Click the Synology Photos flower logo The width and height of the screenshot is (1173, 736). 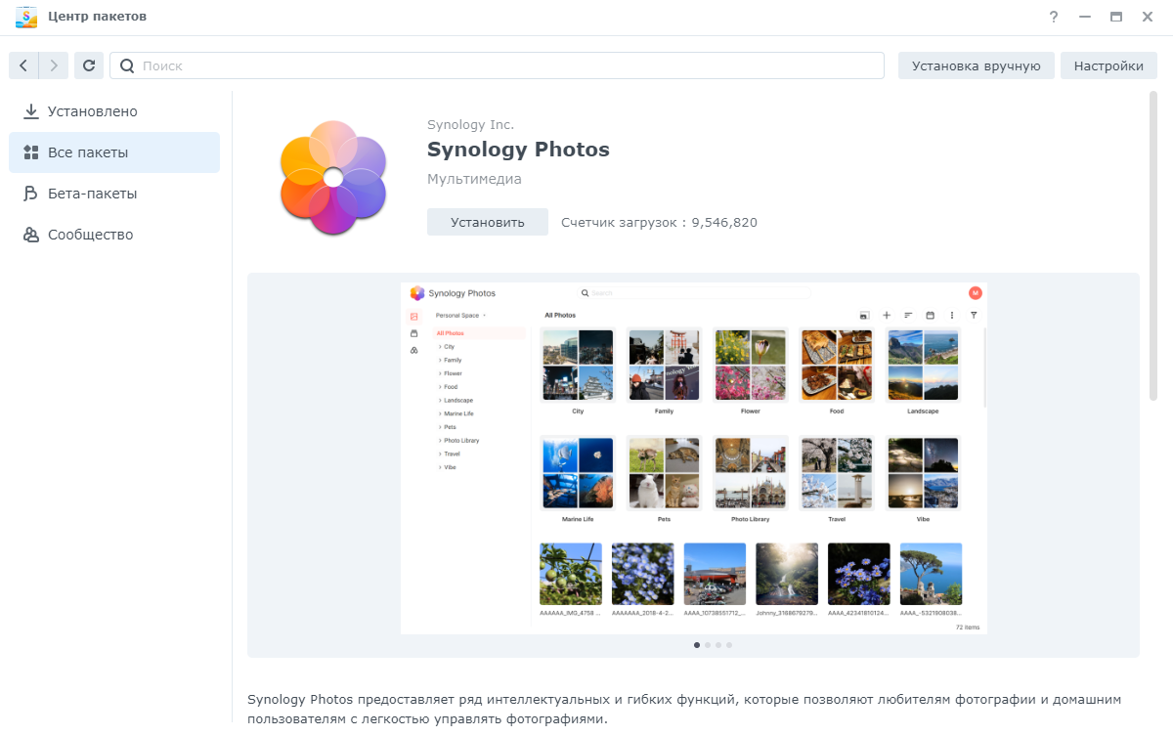[332, 177]
